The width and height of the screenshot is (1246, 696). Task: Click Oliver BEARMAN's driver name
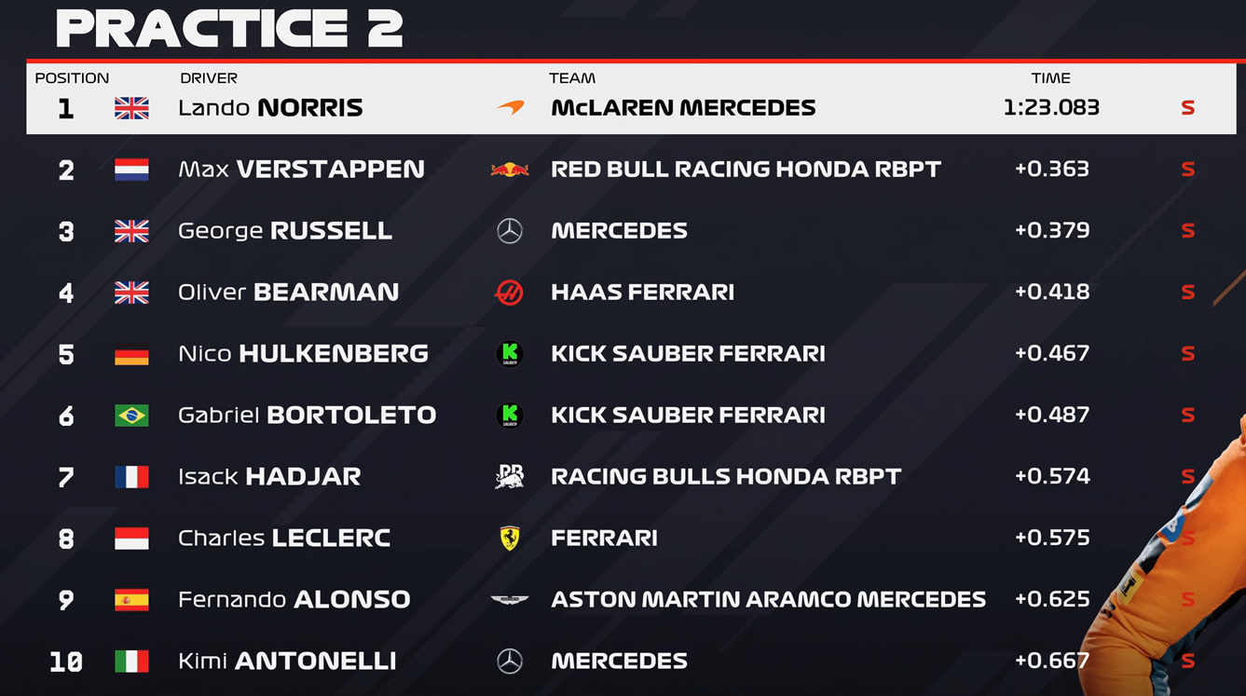[x=288, y=293]
